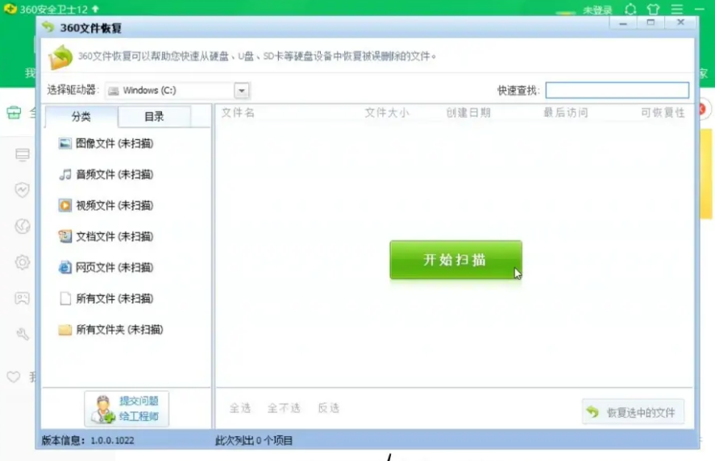This screenshot has width=715, height=461.
Task: Click the 360安全卫士 logo icon
Action: click(10, 9)
